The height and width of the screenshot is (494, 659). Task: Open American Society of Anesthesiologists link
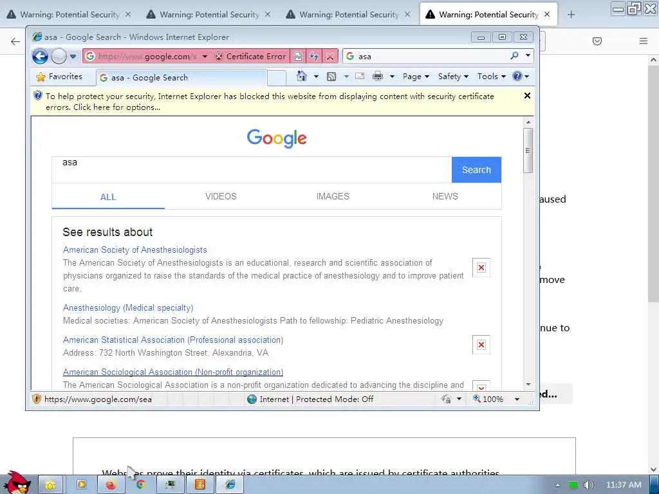pos(135,250)
